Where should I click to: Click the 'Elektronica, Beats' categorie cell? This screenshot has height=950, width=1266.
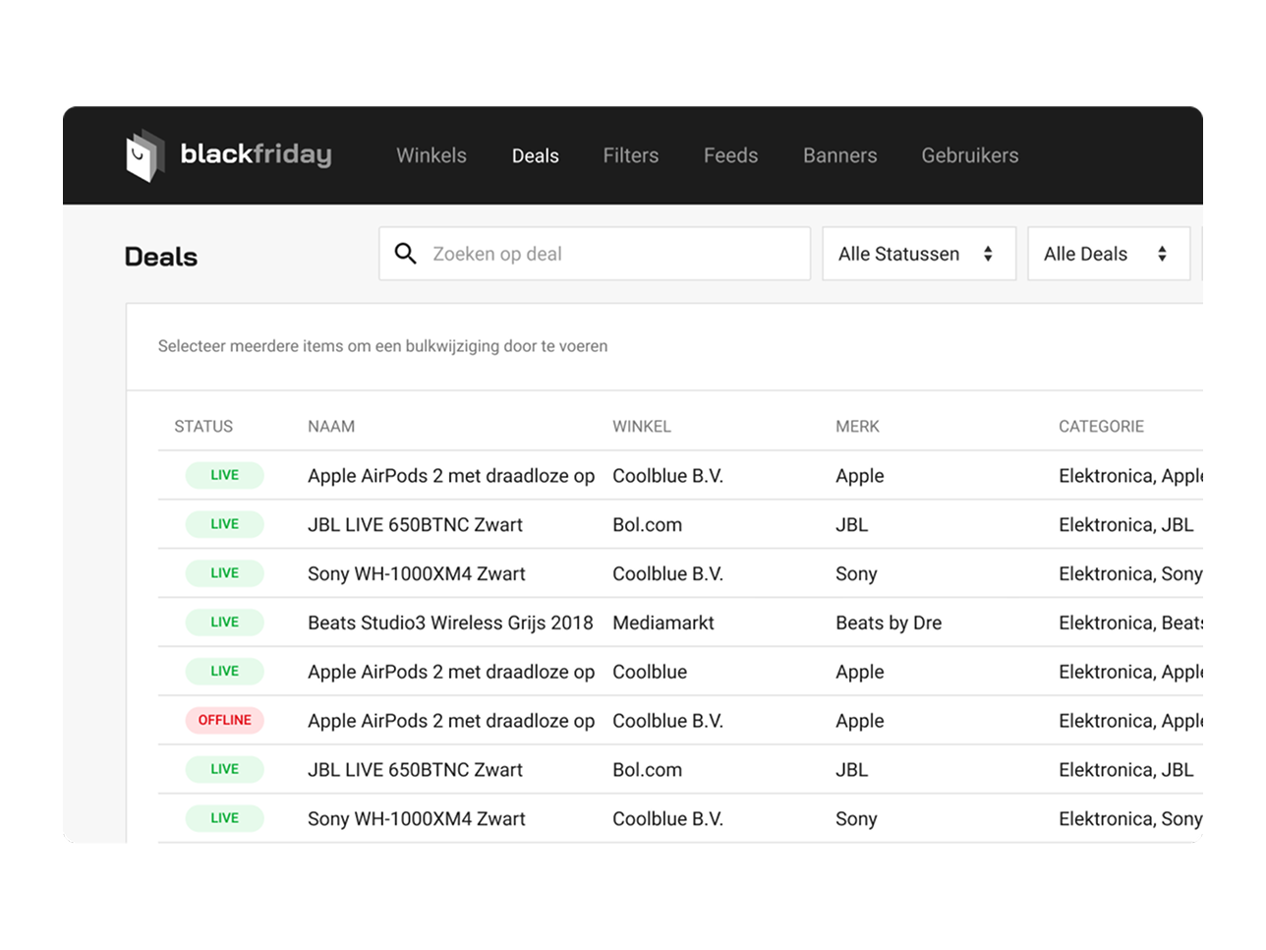pos(1130,623)
